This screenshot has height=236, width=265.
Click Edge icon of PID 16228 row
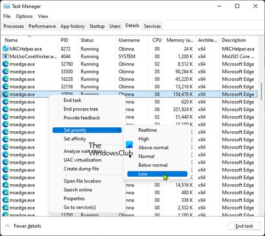6,79
